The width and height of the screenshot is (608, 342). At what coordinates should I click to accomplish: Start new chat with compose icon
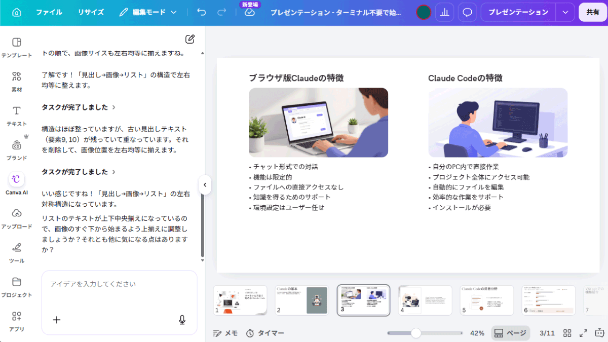tap(190, 39)
